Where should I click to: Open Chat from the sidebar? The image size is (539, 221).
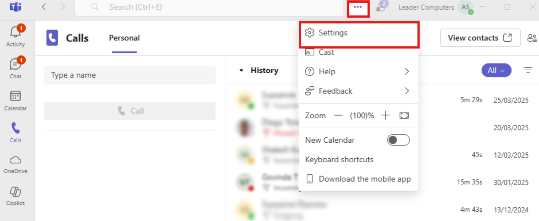pyautogui.click(x=16, y=68)
